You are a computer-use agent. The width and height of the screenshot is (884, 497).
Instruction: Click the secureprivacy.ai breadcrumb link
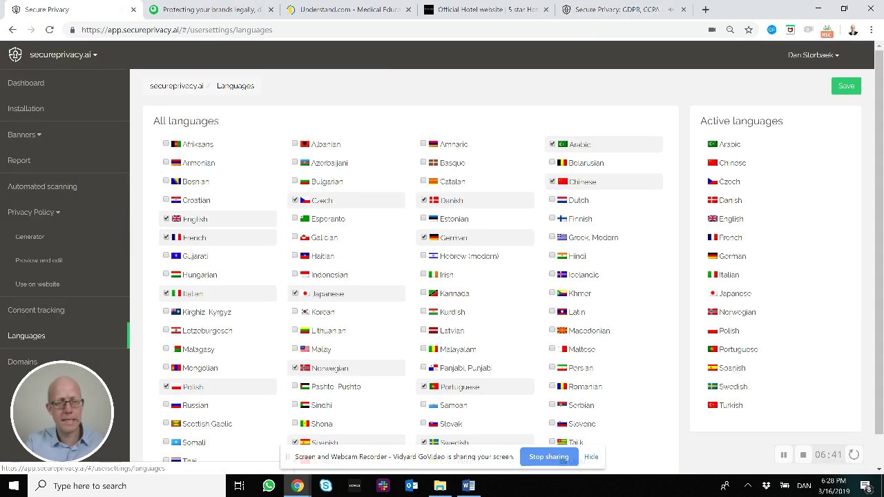(x=177, y=86)
